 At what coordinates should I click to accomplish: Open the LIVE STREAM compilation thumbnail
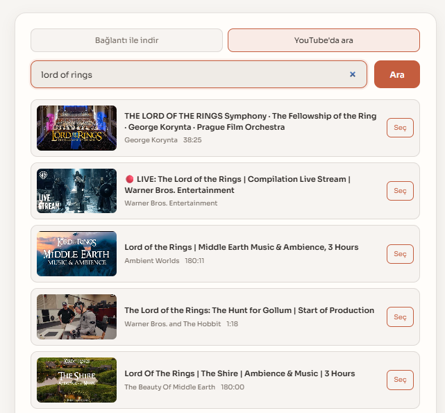point(76,191)
